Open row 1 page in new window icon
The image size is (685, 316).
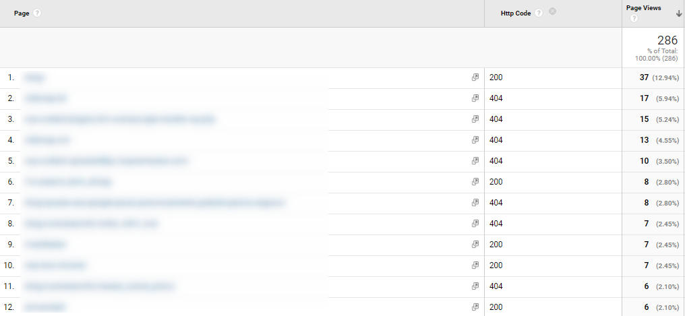coord(475,77)
